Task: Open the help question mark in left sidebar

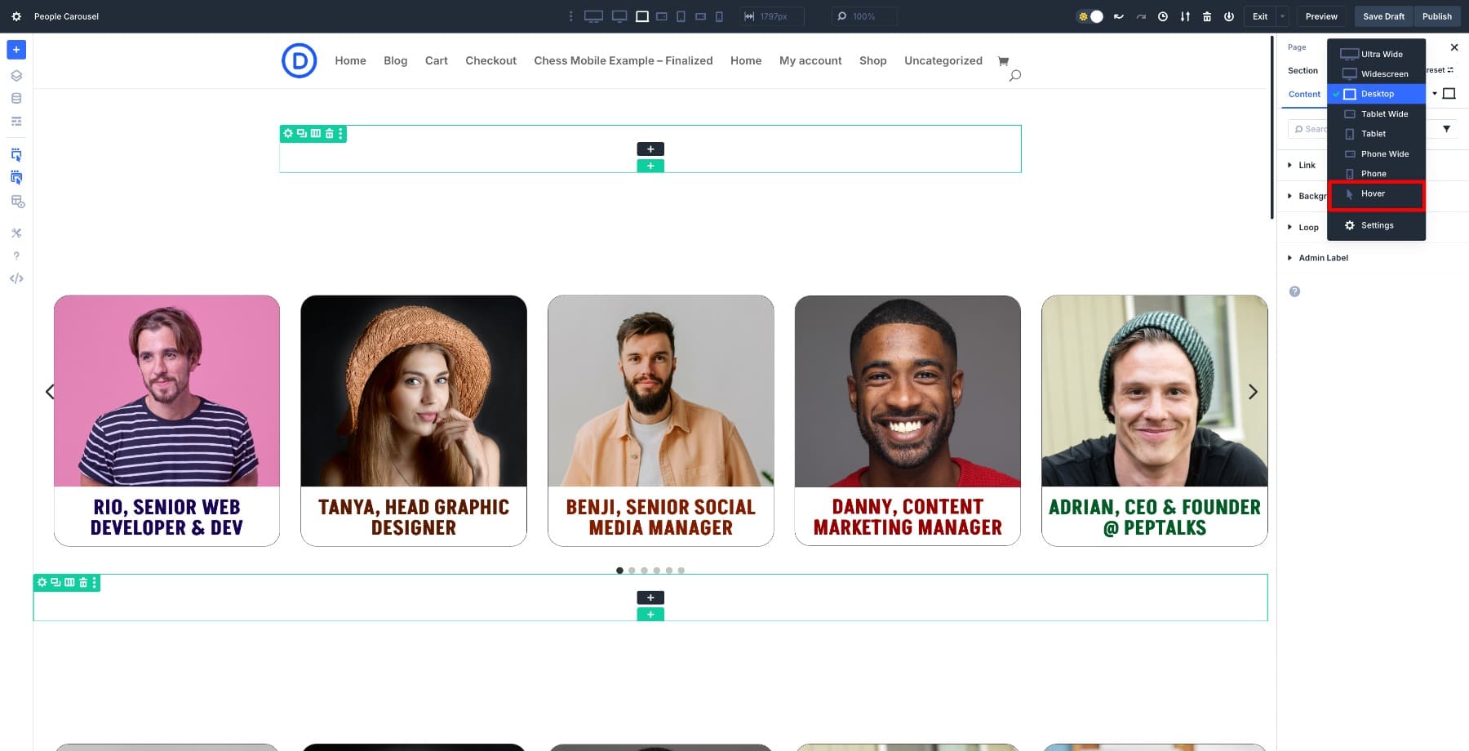Action: [16, 256]
